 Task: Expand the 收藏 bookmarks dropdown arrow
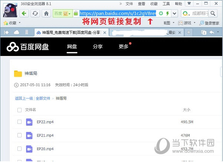[x=20, y=23]
